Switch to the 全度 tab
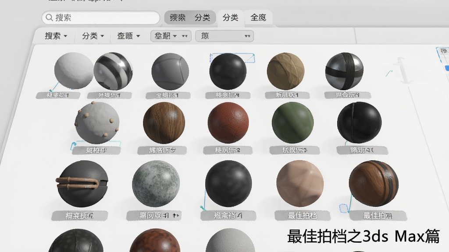Image resolution: width=449 pixels, height=252 pixels. pos(258,17)
